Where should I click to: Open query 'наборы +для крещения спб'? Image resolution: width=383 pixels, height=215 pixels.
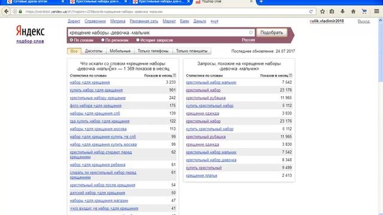tap(95, 113)
